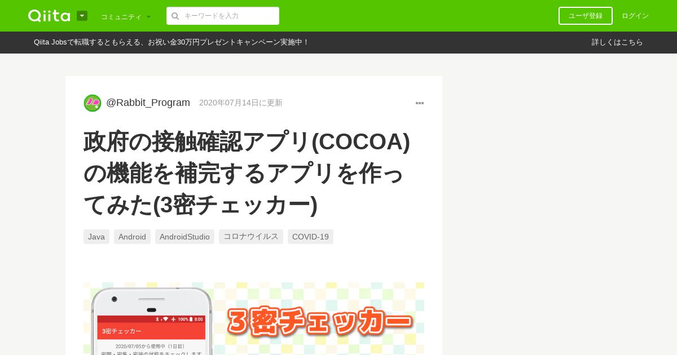The image size is (677, 355).
Task: Select the Android tag
Action: tap(132, 237)
